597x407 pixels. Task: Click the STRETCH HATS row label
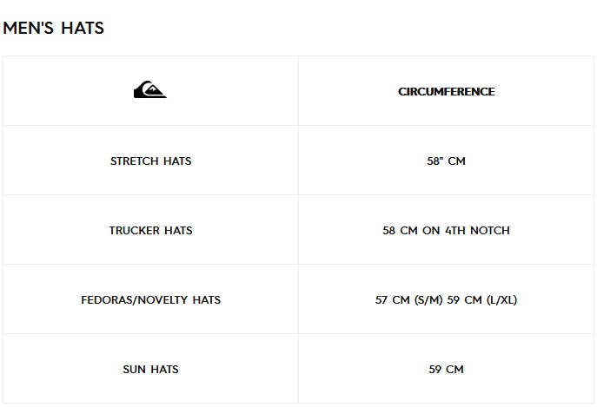click(x=150, y=161)
